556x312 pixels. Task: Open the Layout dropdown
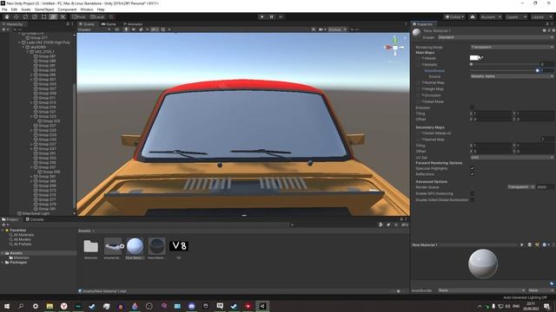click(x=542, y=16)
